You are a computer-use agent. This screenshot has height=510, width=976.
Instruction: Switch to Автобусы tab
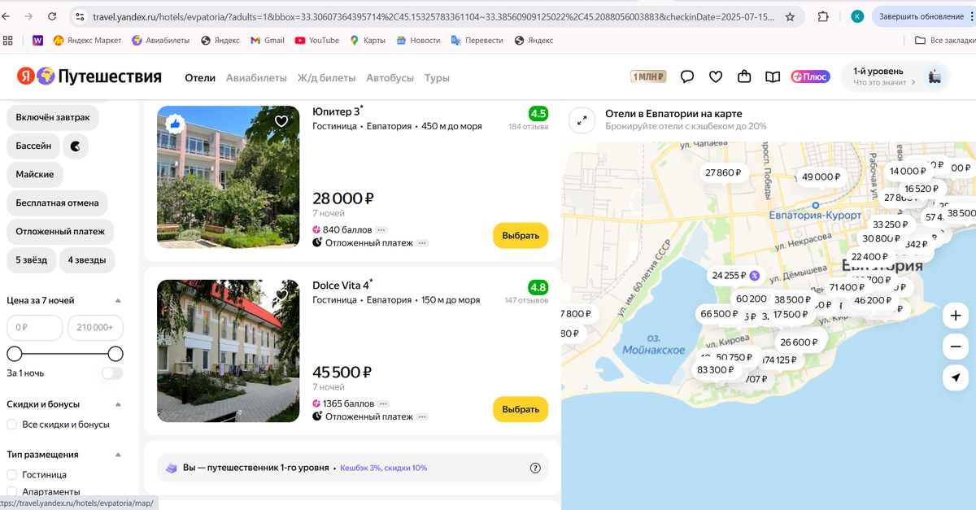pyautogui.click(x=390, y=78)
